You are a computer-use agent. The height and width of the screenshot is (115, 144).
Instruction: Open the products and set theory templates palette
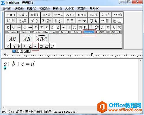94,21
